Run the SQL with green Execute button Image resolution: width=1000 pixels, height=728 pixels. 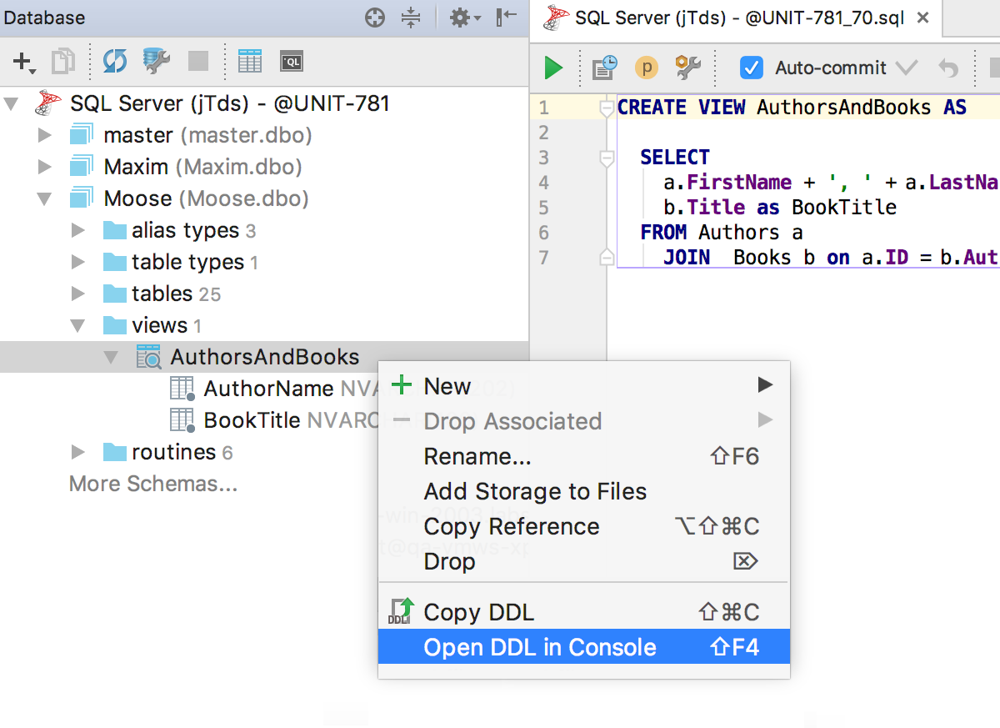[553, 68]
